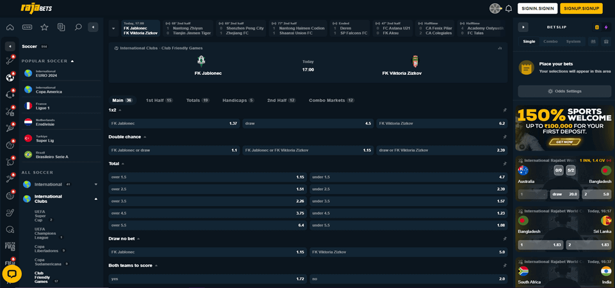Screen dimensions: 615x288
Task: Collapse the 1x2 market section
Action: (x=120, y=111)
